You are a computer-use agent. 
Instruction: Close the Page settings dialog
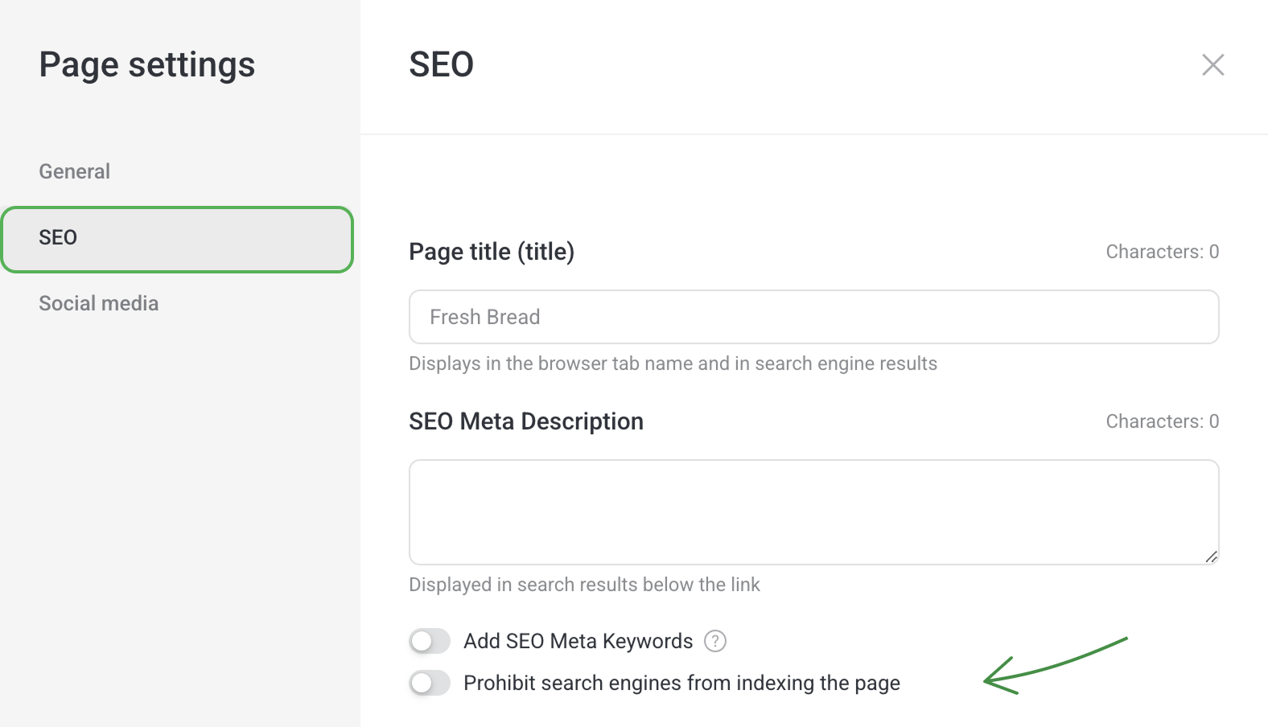click(1212, 64)
